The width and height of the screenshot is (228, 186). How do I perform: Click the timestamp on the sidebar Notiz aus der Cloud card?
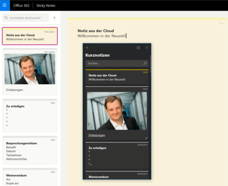point(49,32)
